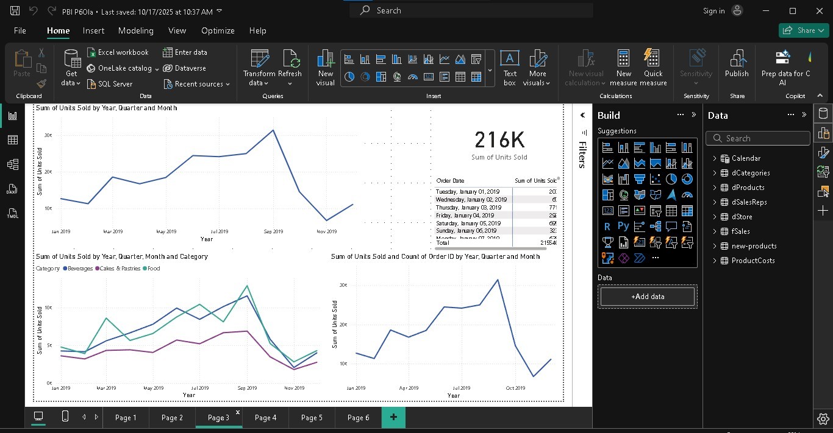Switch to the Modeling ribbon tab
Screen dimensions: 833x433
click(135, 30)
